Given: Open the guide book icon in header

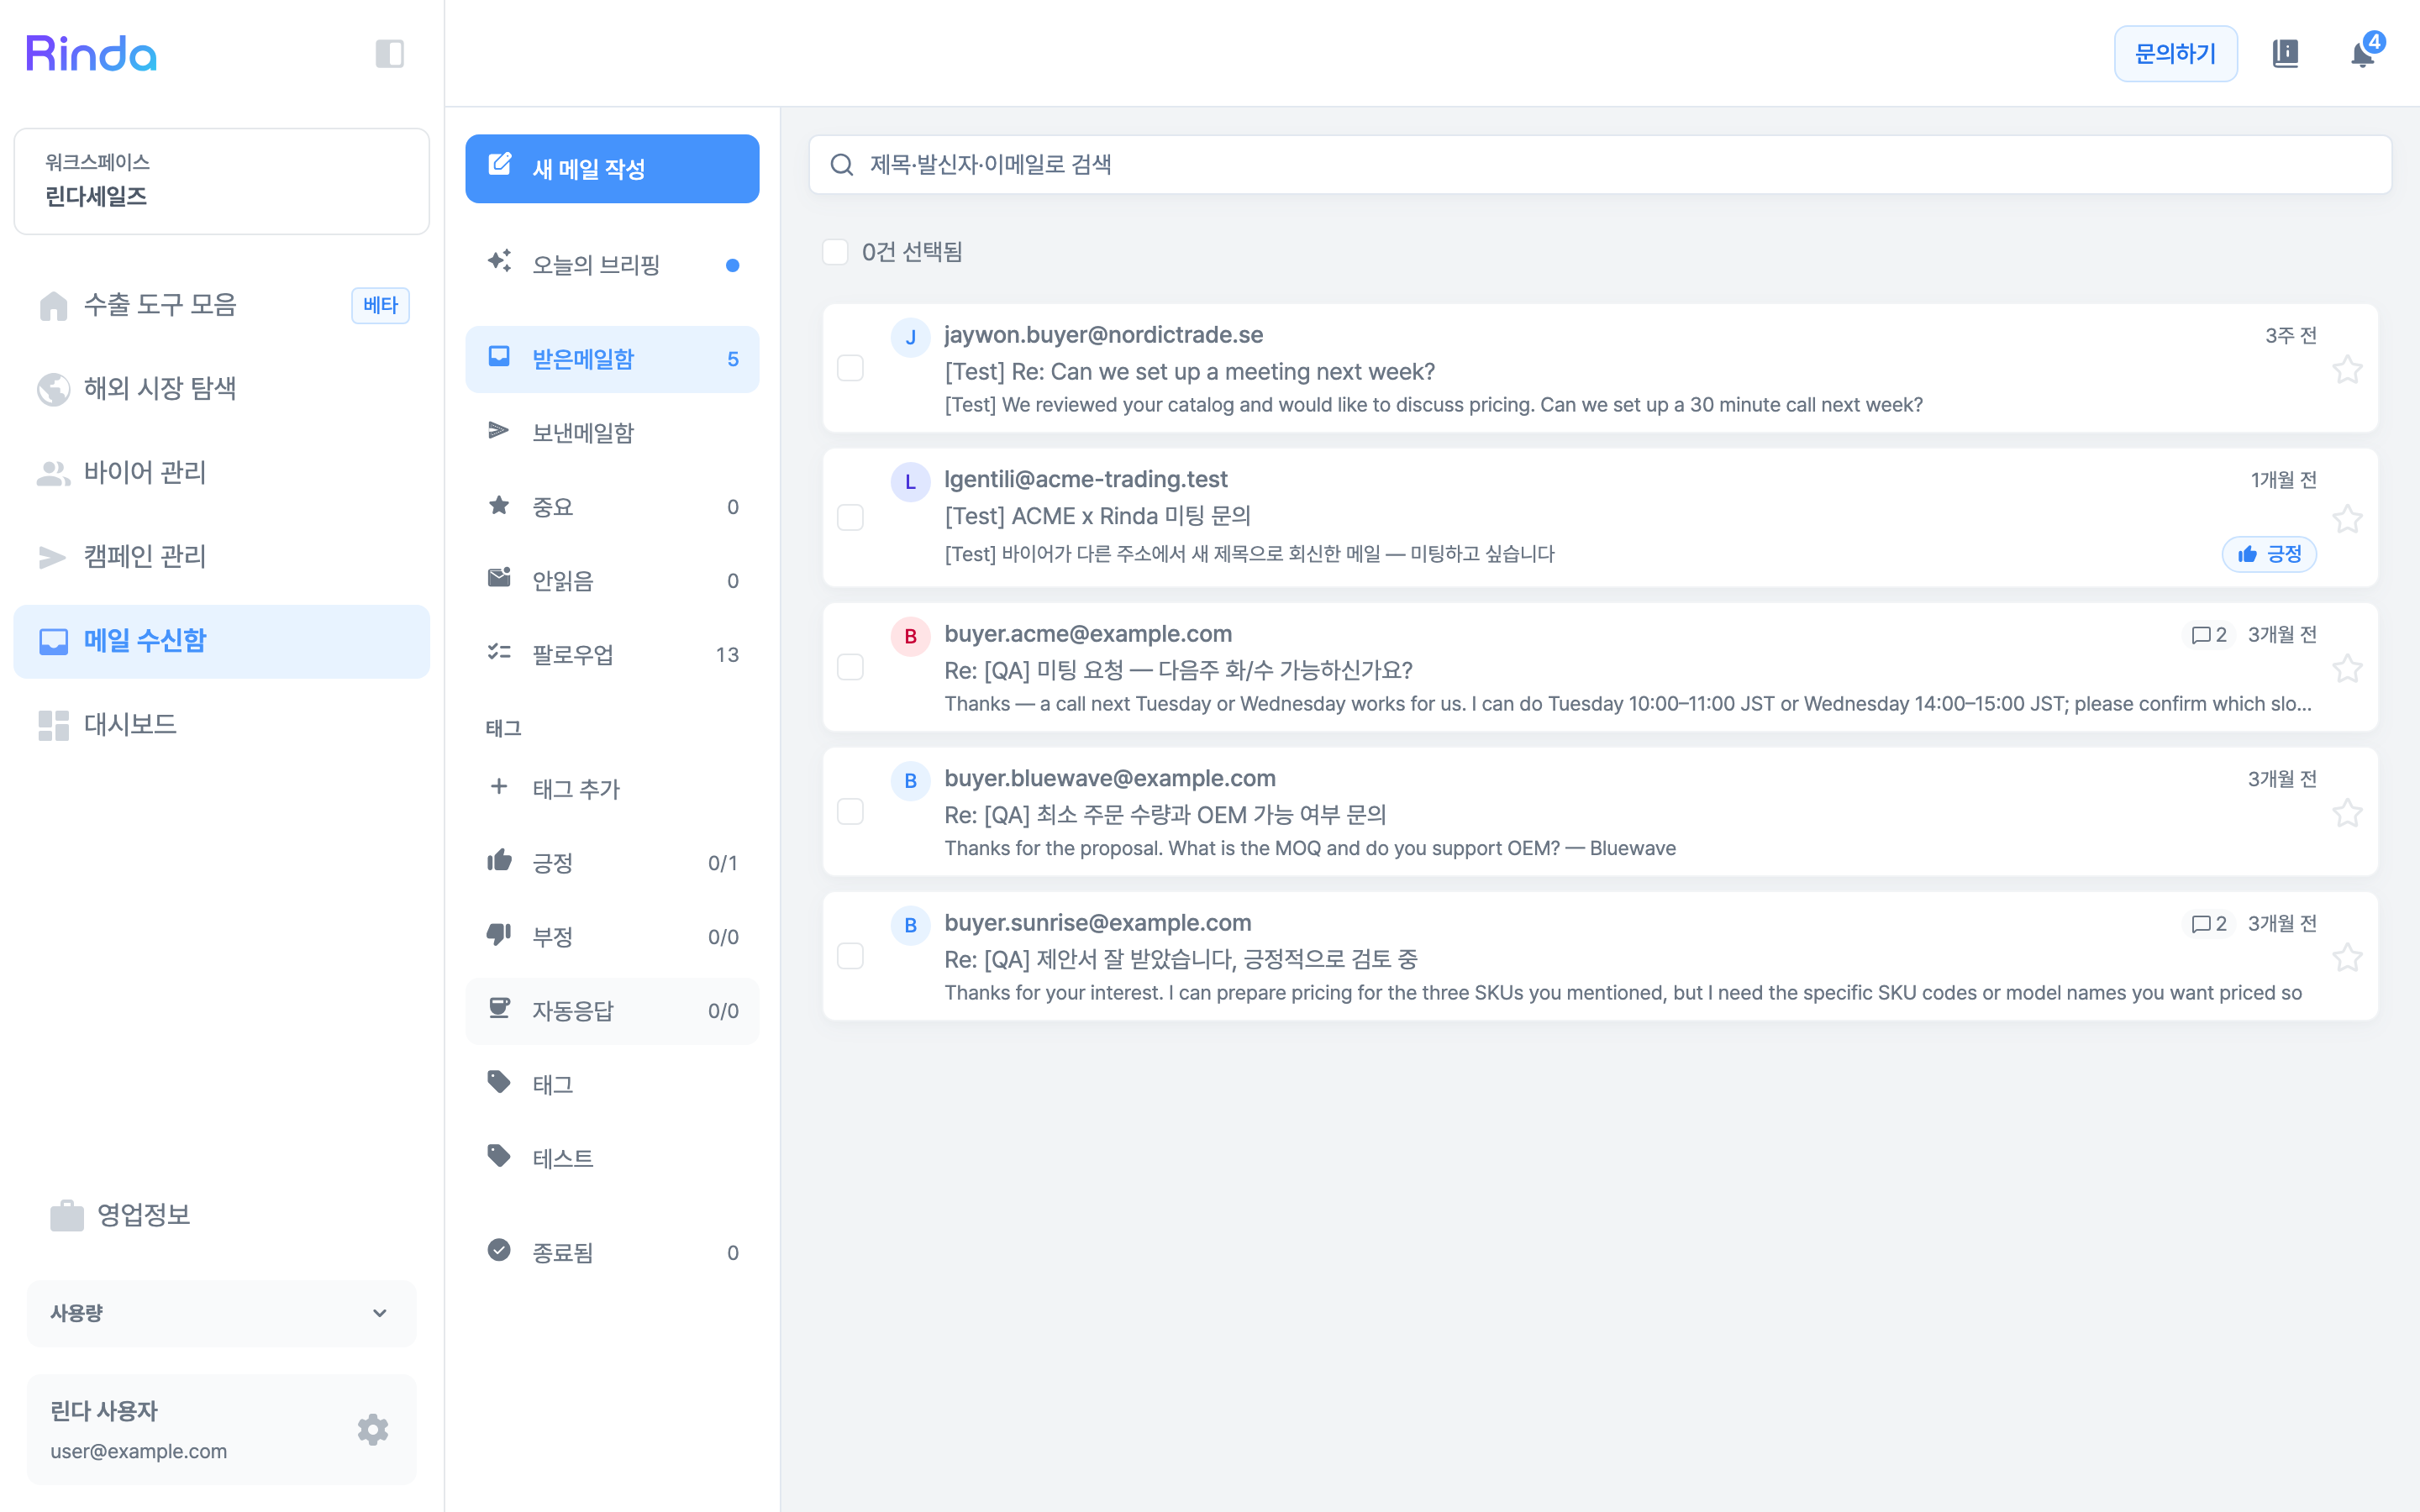Looking at the screenshot, I should [2286, 54].
